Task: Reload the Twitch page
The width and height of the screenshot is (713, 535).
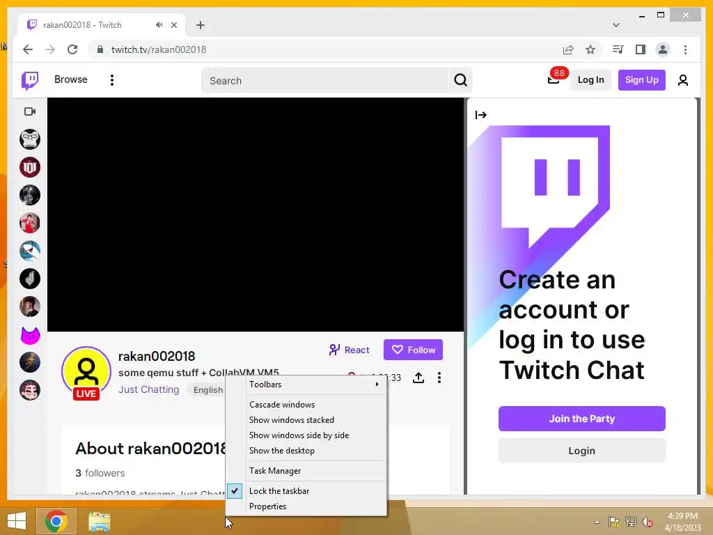Action: point(72,49)
